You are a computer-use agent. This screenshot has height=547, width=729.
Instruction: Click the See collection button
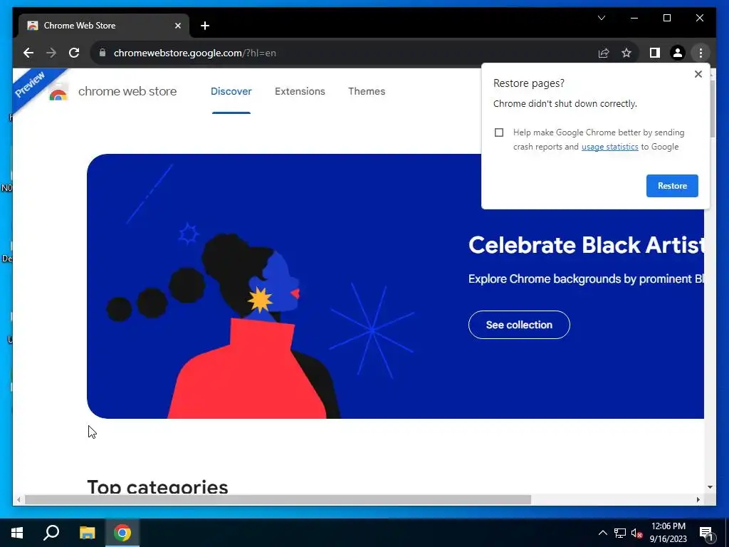coord(519,325)
